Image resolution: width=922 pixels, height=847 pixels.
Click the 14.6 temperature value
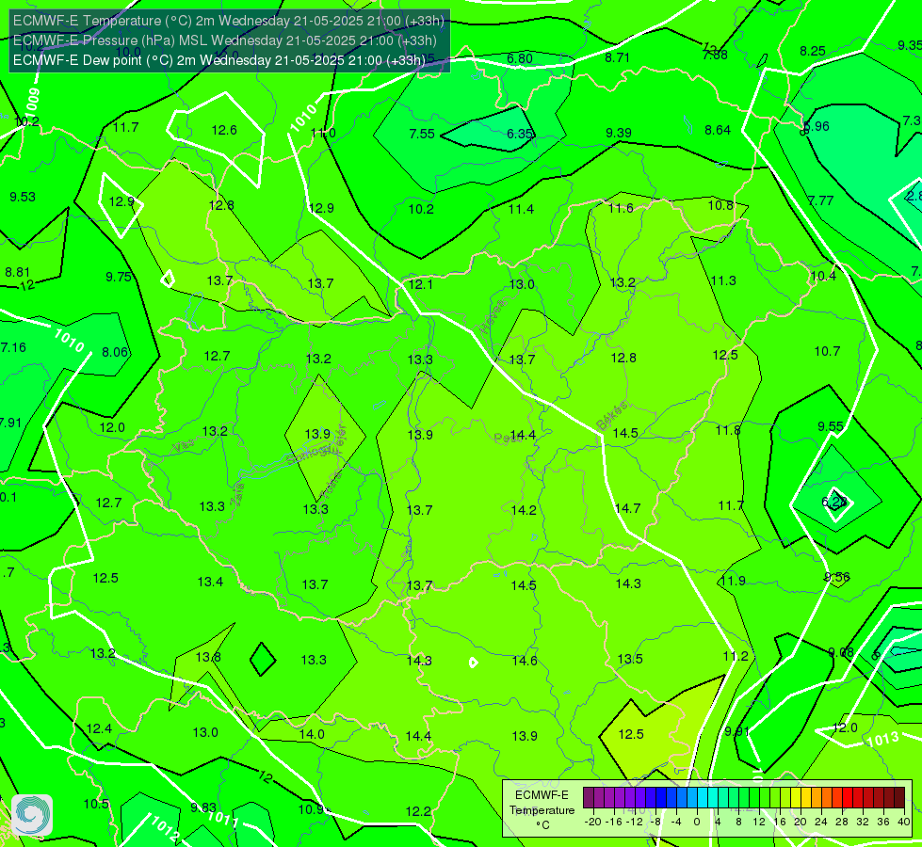coord(525,661)
